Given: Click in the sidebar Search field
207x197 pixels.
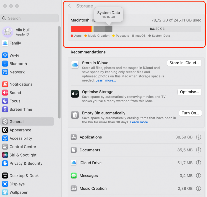Looking at the screenshot, I should (29, 18).
